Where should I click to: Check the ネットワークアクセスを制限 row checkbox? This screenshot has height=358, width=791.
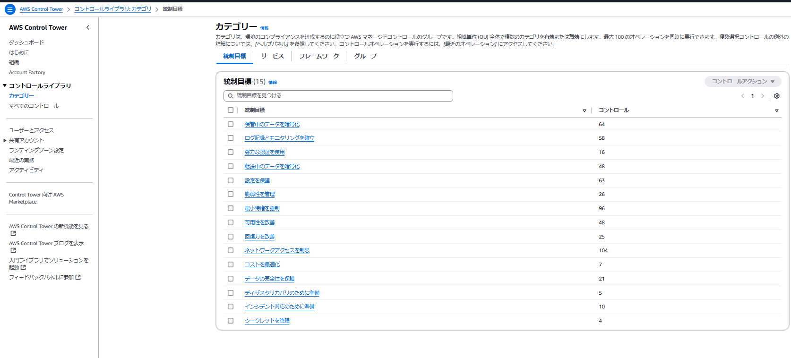coord(231,250)
